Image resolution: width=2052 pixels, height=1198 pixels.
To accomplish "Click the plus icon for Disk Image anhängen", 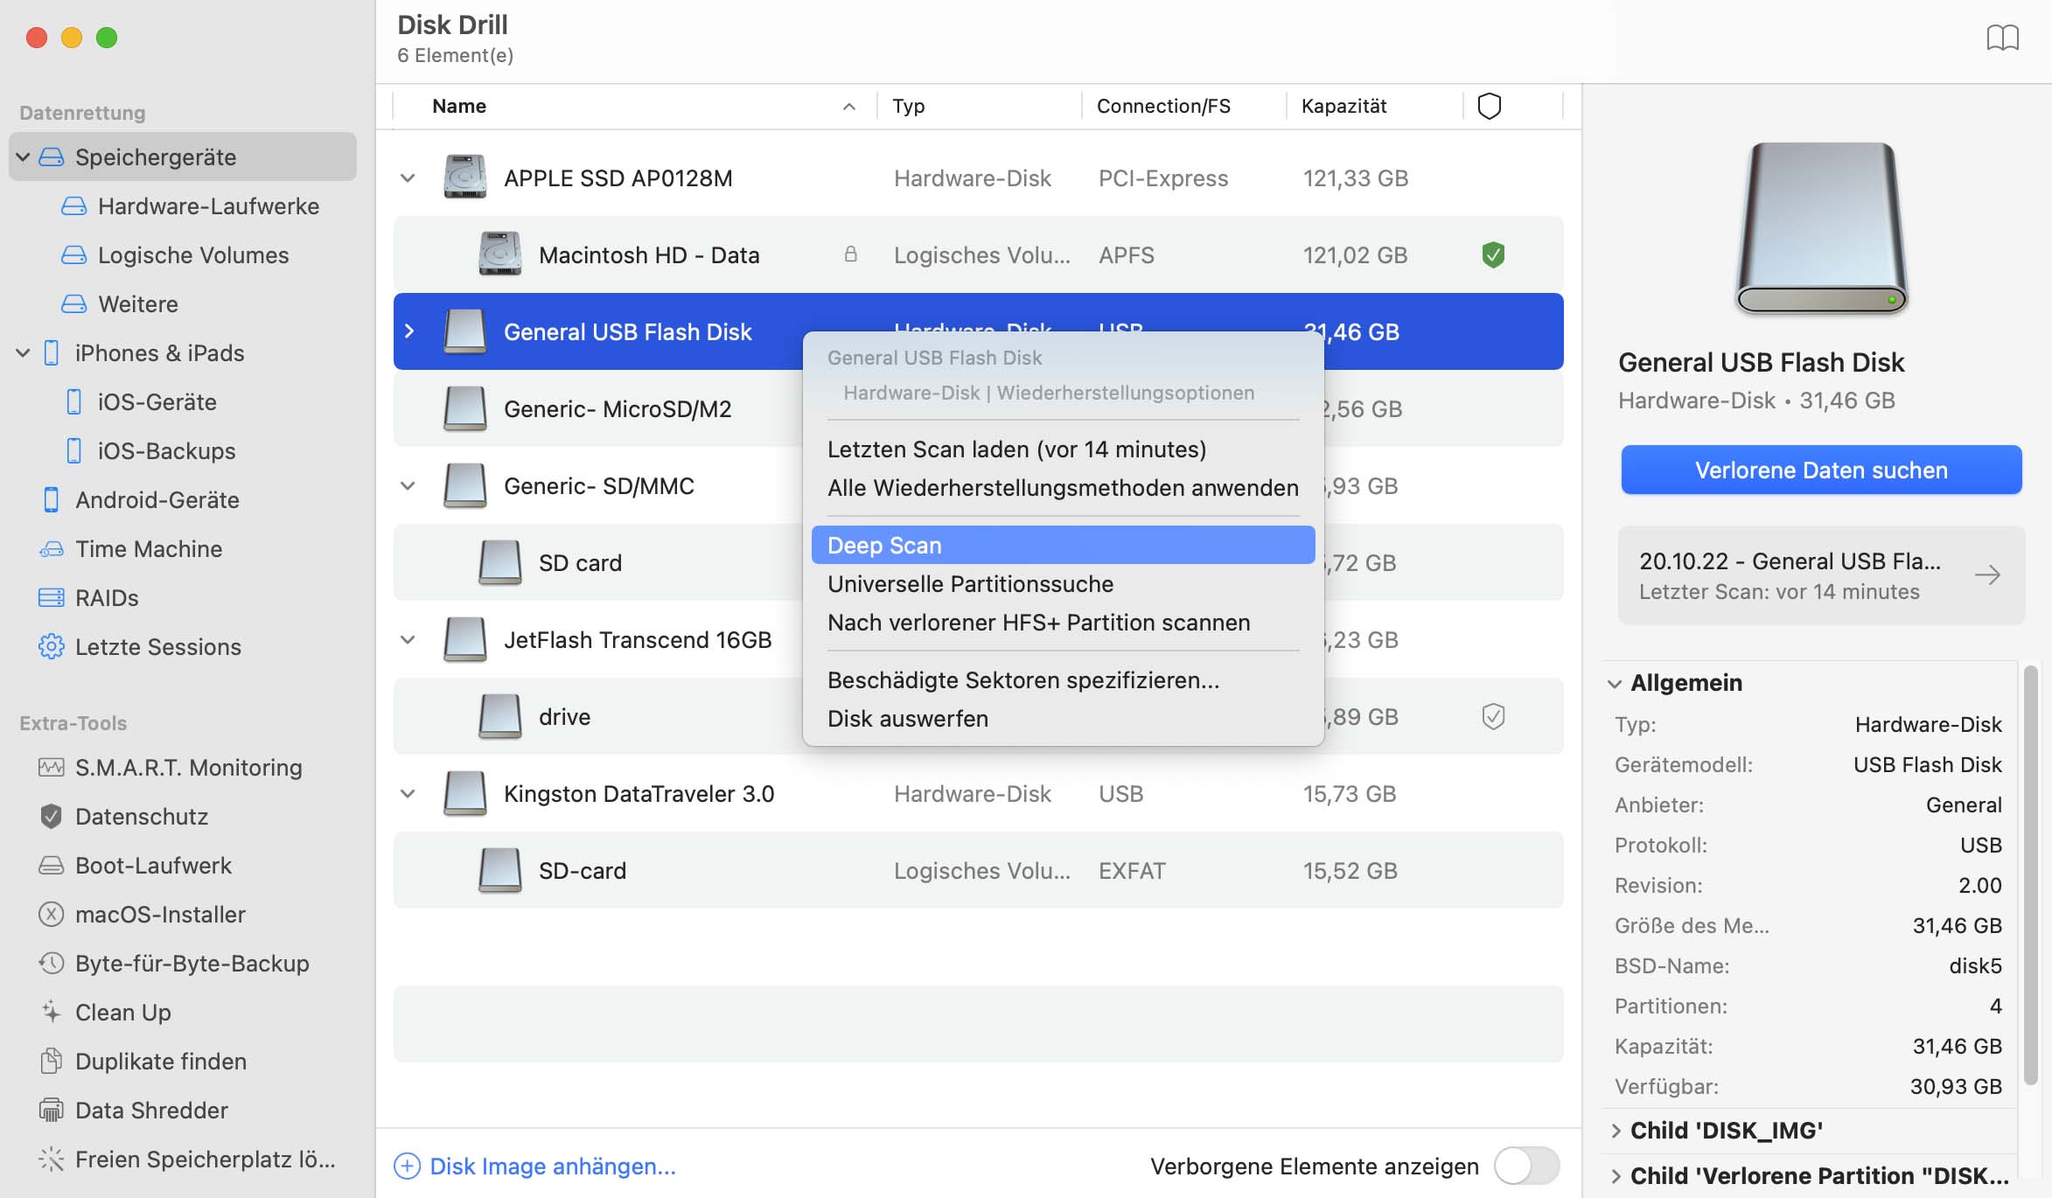I will tap(407, 1166).
